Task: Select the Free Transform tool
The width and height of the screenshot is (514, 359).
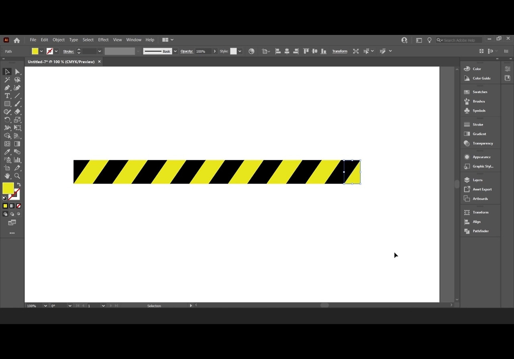Action: [17, 128]
